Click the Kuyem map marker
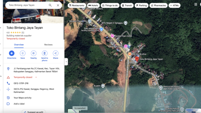The width and height of the screenshot is (201, 113). 103,86
